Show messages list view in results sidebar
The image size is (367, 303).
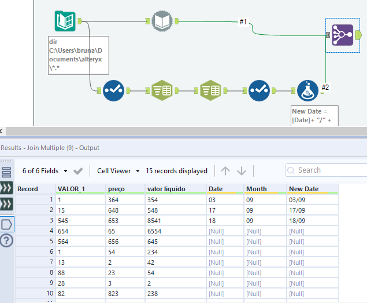(x=7, y=172)
